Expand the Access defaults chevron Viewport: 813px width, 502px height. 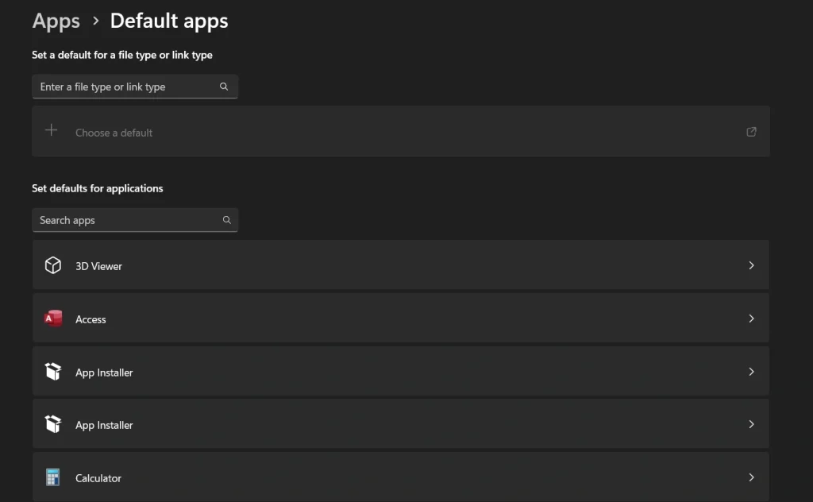751,318
